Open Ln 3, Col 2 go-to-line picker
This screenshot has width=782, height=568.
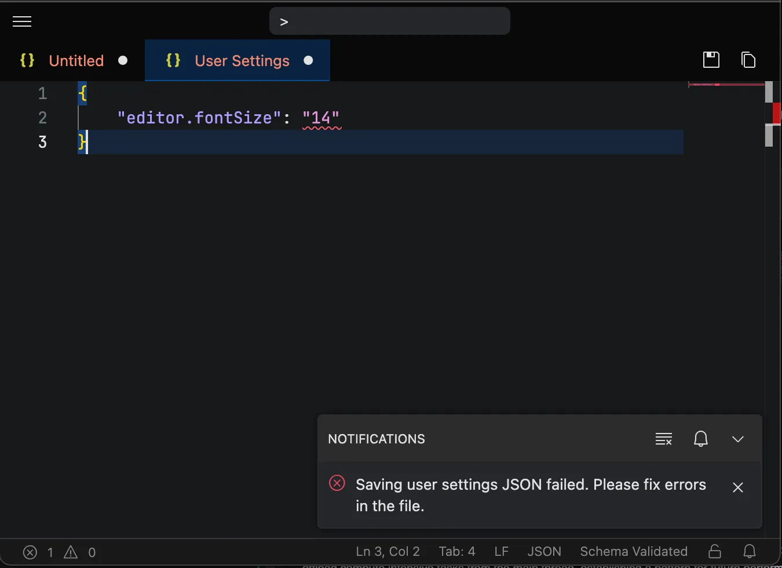pyautogui.click(x=388, y=551)
